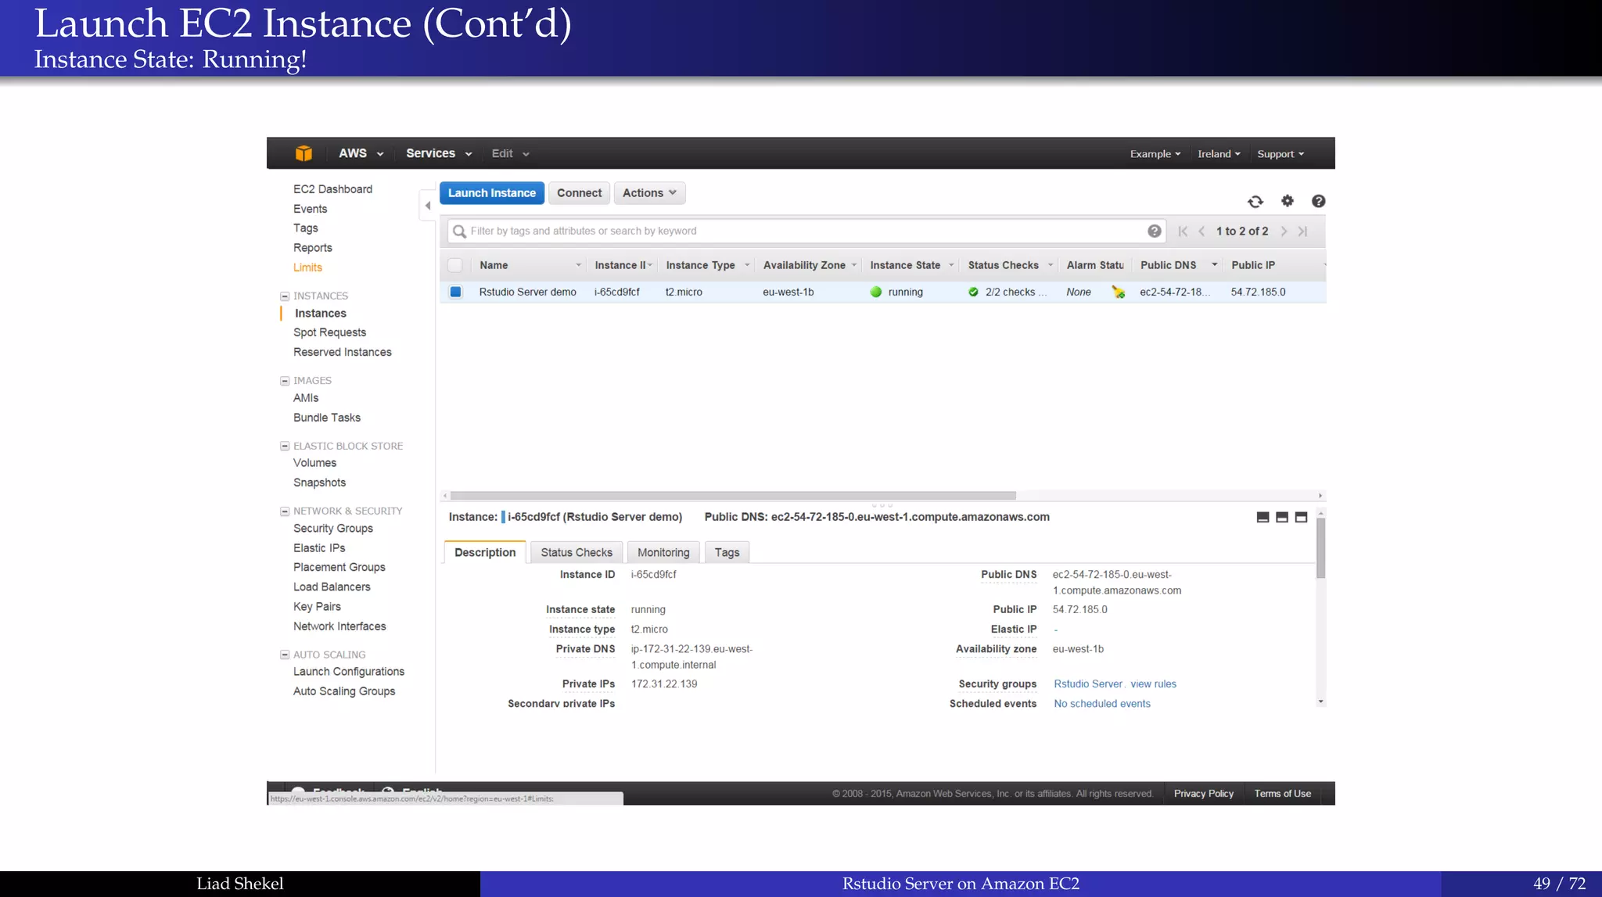Screen dimensions: 1602x897
Task: Uncheck the Rstudio Server demo row checkbox
Action: [x=455, y=292]
